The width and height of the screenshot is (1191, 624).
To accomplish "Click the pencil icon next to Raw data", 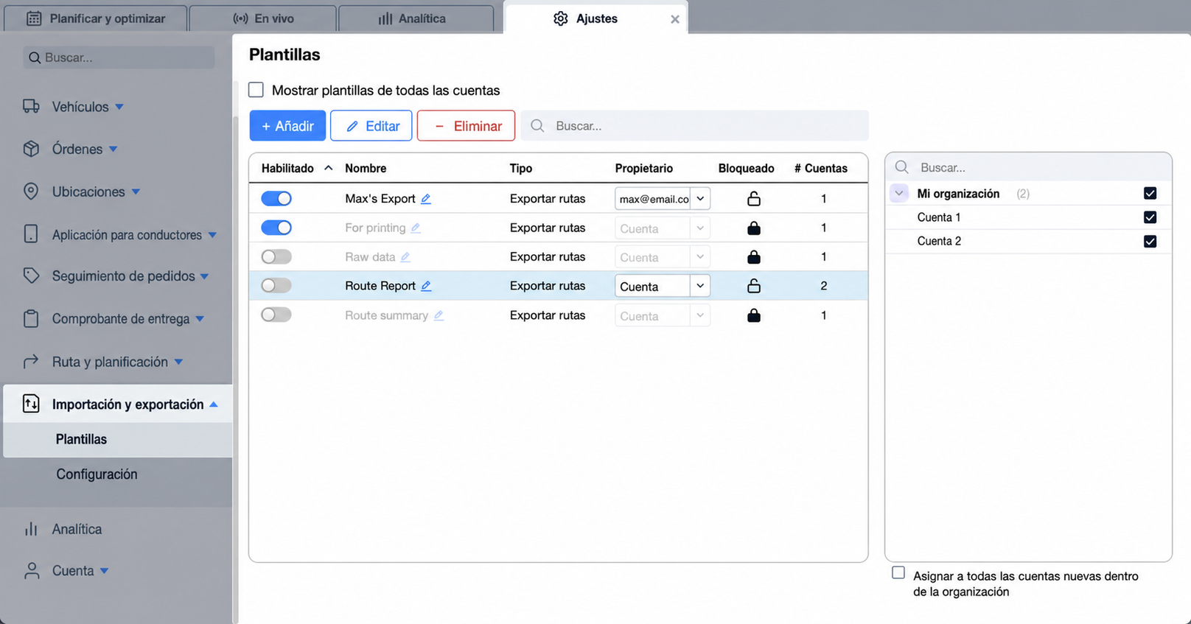I will click(x=405, y=257).
